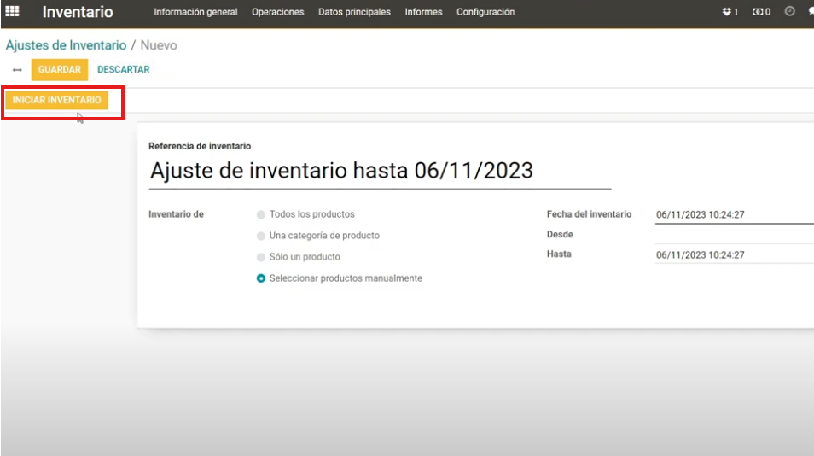Start the inventory with Iniciar Inventario
The image size is (814, 456).
56,100
